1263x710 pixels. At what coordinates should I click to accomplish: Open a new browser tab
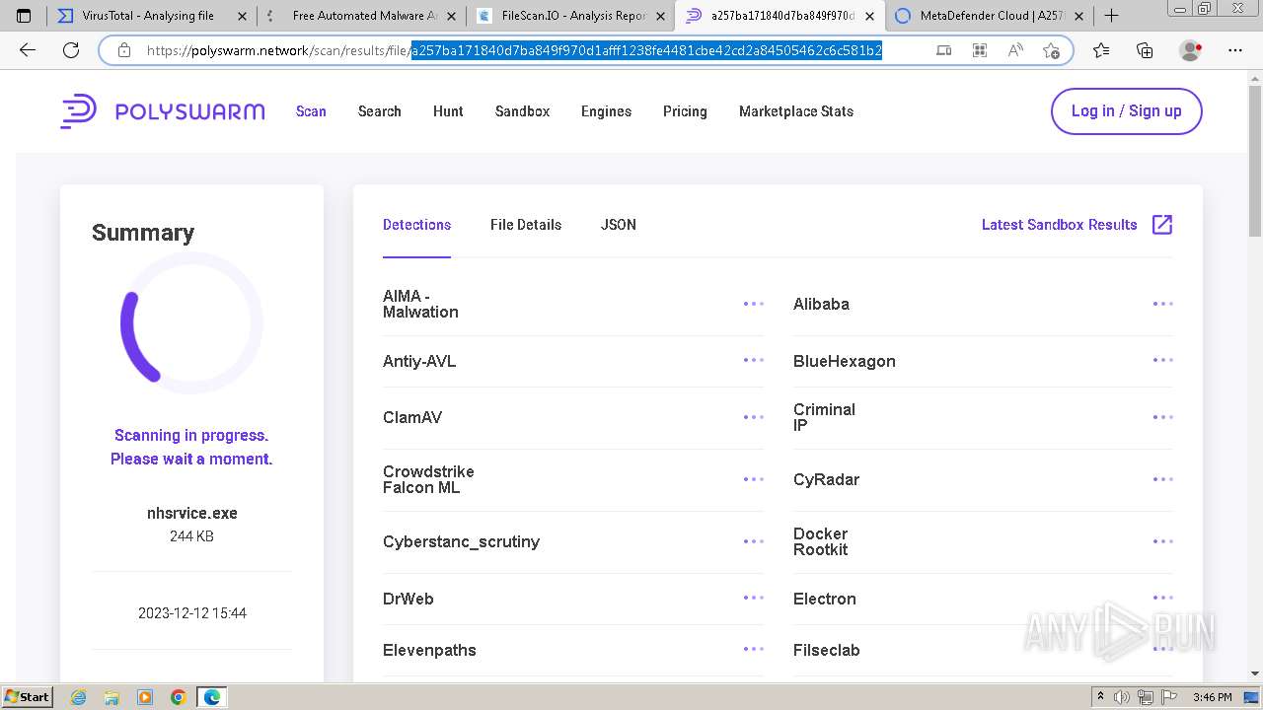point(1111,16)
